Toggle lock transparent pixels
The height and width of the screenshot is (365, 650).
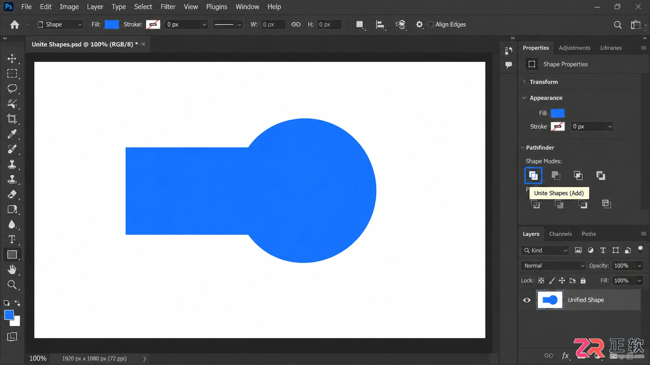[541, 281]
